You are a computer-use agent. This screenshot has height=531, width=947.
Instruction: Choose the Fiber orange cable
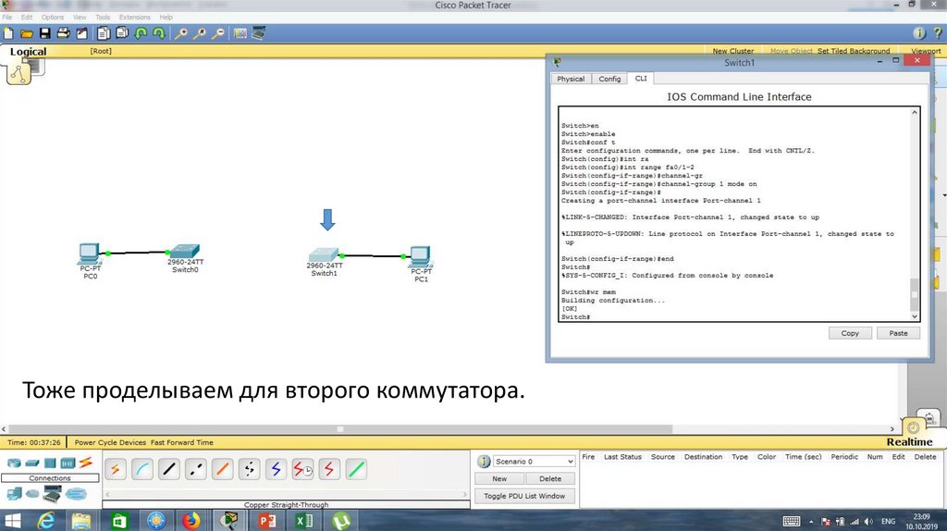click(222, 469)
